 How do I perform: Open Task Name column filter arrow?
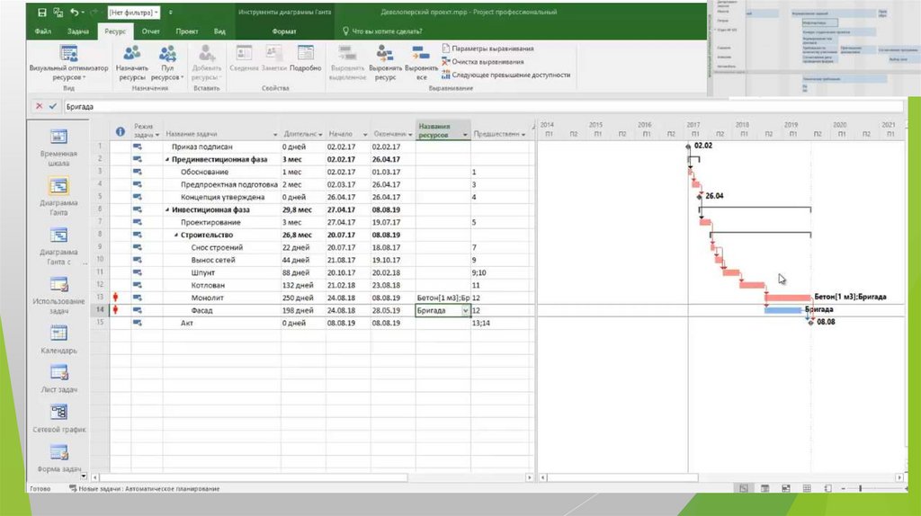pos(275,135)
